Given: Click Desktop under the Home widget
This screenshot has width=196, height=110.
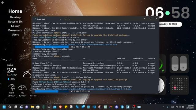Looking at the screenshot, I should point(15,17).
